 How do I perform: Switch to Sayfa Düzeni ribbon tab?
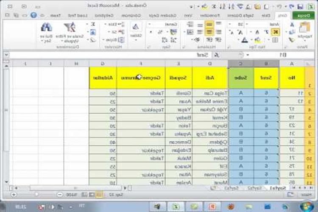coord(240,15)
